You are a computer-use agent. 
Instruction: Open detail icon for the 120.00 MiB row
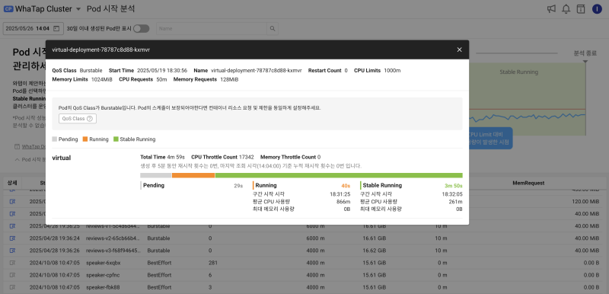coord(12,202)
